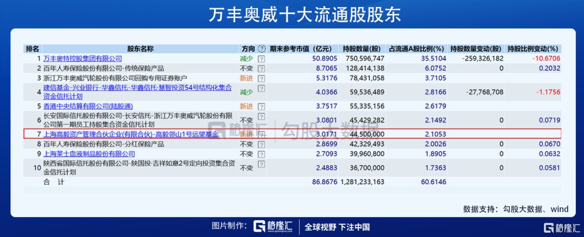Click the question icon in the 上海莱士血液制品 row
This screenshot has height=237, width=584.
coord(262,154)
